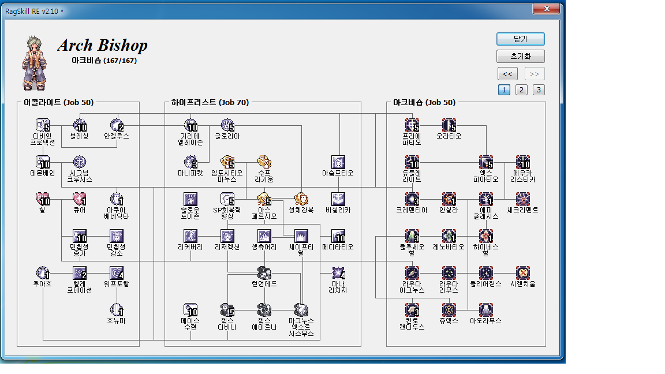Select the 오라티오 skill icon
The height and width of the screenshot is (374, 665).
tap(449, 125)
